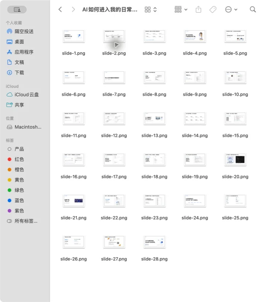Click the slide-25.png file name

coord(235,218)
